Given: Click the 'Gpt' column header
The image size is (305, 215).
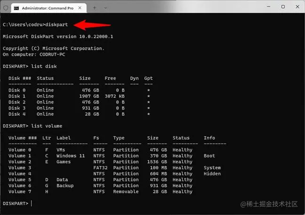Looking at the screenshot, I should 148,78.
